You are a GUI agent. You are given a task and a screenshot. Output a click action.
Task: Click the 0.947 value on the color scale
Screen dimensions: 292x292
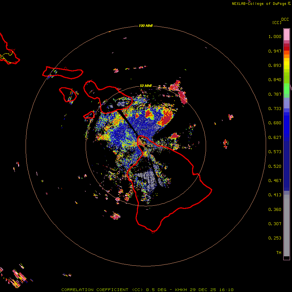point(275,51)
